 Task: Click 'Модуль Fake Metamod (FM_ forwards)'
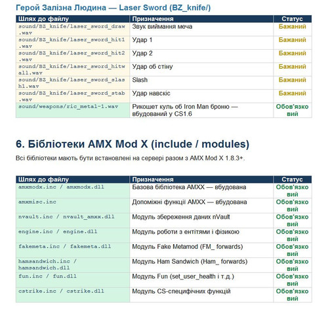(x=188, y=247)
